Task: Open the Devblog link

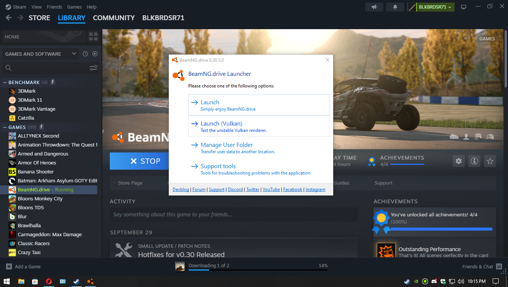Action: point(181,189)
